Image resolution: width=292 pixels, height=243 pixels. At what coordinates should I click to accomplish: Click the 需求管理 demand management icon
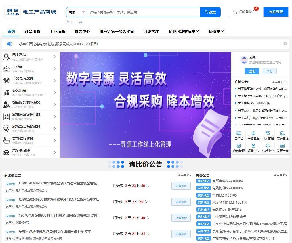282,135
